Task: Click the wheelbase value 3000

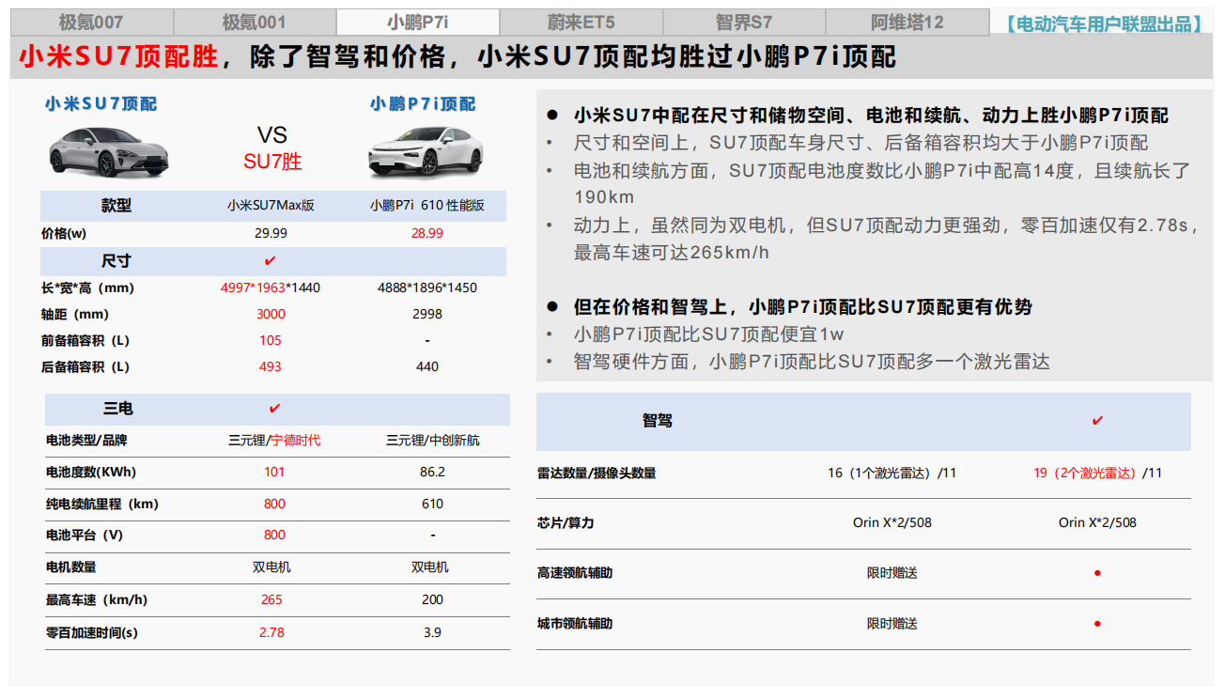Action: point(271,314)
